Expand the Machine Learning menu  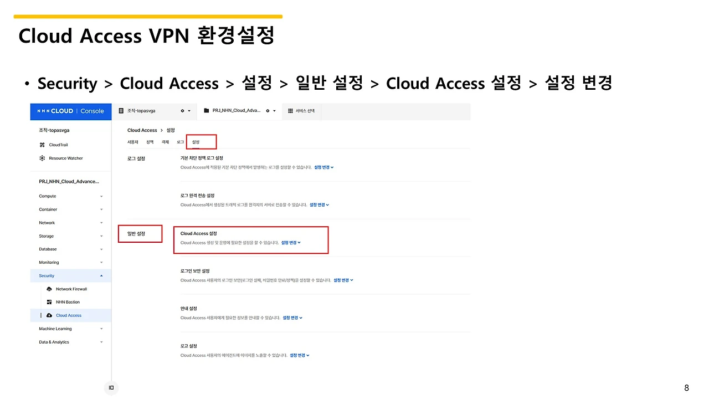101,329
